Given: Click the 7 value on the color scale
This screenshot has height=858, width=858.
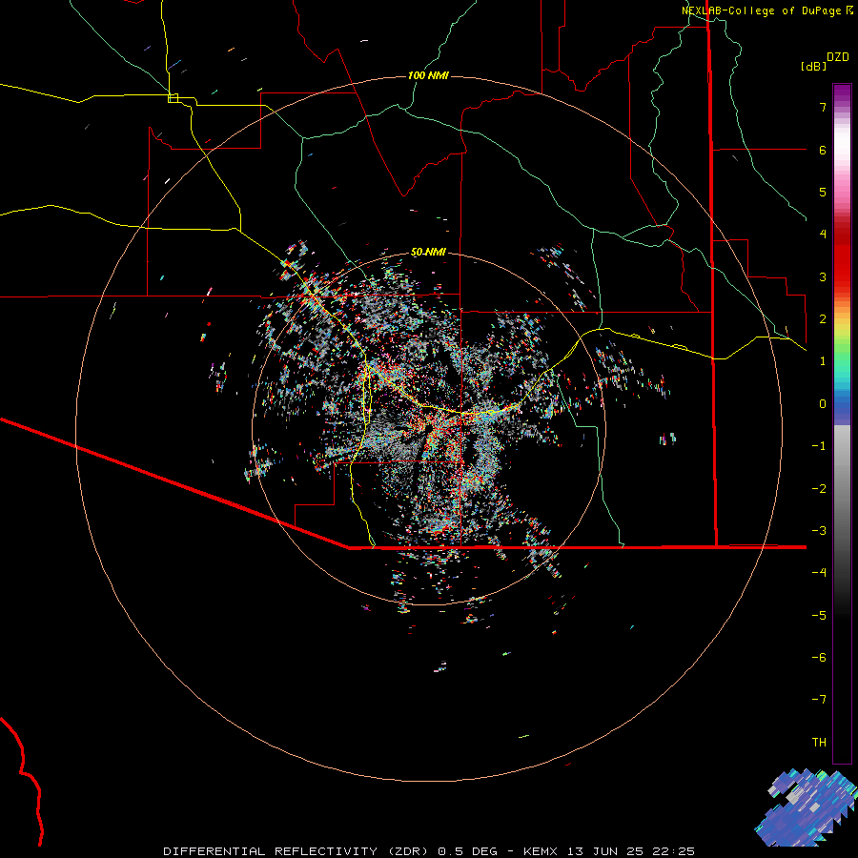Looking at the screenshot, I should click(823, 107).
